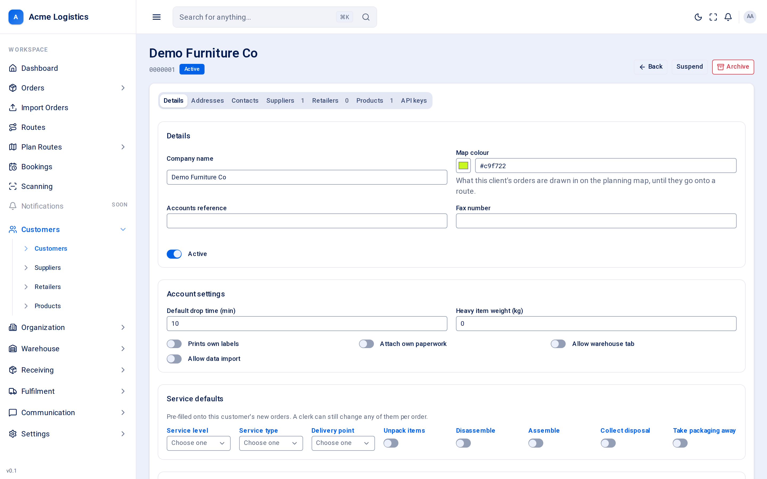Click the hamburger menu icon
Image resolution: width=767 pixels, height=479 pixels.
(157, 17)
